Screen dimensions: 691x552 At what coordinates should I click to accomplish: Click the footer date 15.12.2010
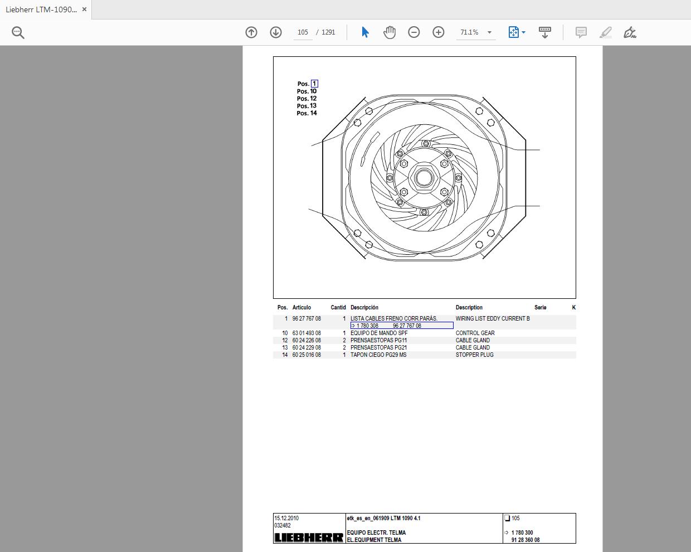point(286,518)
